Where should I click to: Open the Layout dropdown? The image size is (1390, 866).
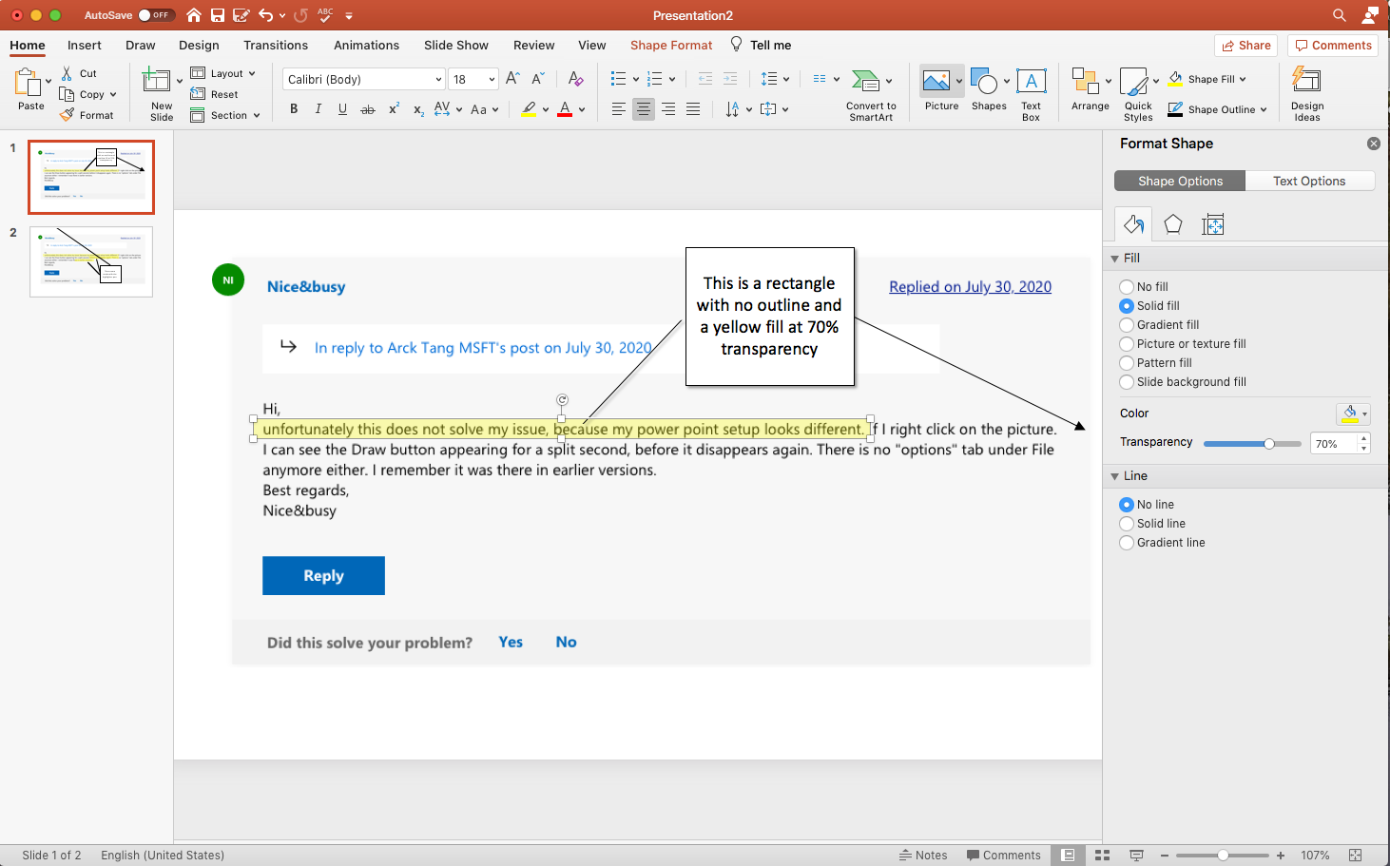pos(223,73)
